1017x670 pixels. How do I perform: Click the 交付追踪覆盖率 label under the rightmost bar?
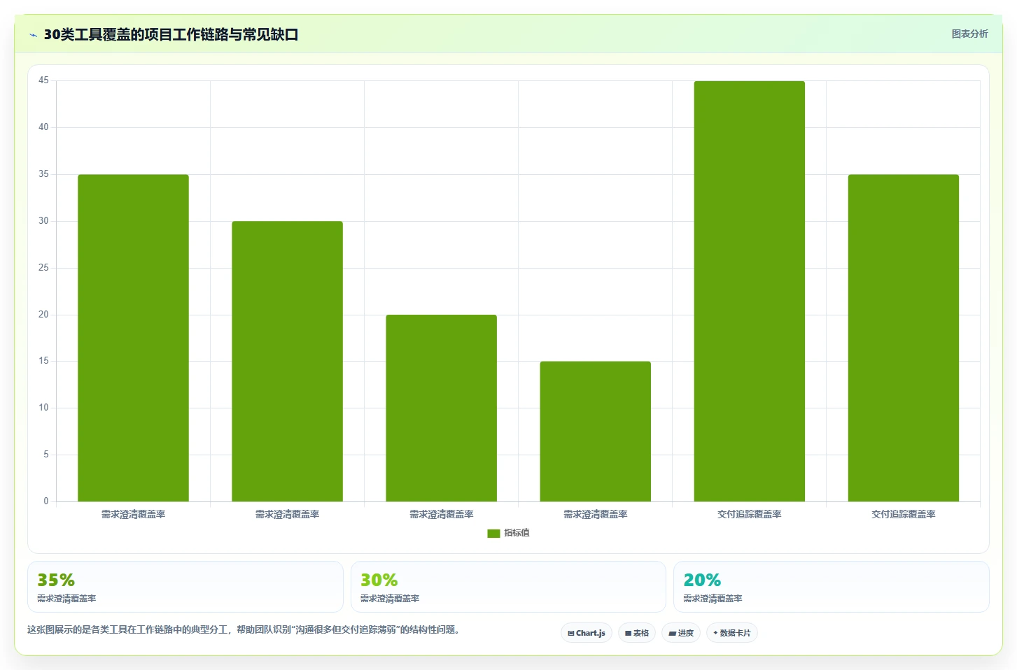[903, 514]
